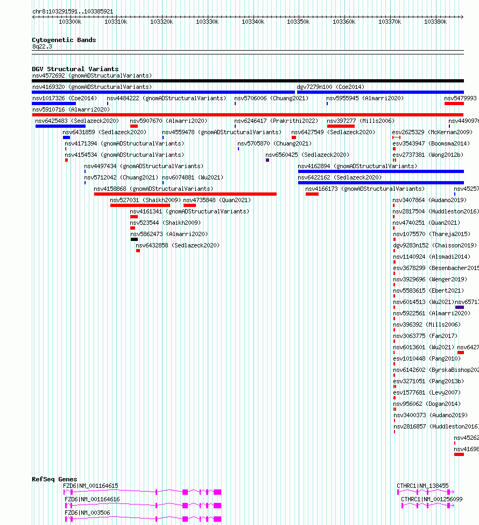Click nsv527031 (Shaikh2009) label

point(145,201)
